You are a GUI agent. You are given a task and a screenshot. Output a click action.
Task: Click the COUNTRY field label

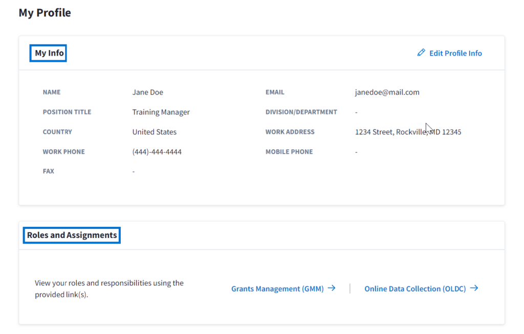(x=57, y=131)
